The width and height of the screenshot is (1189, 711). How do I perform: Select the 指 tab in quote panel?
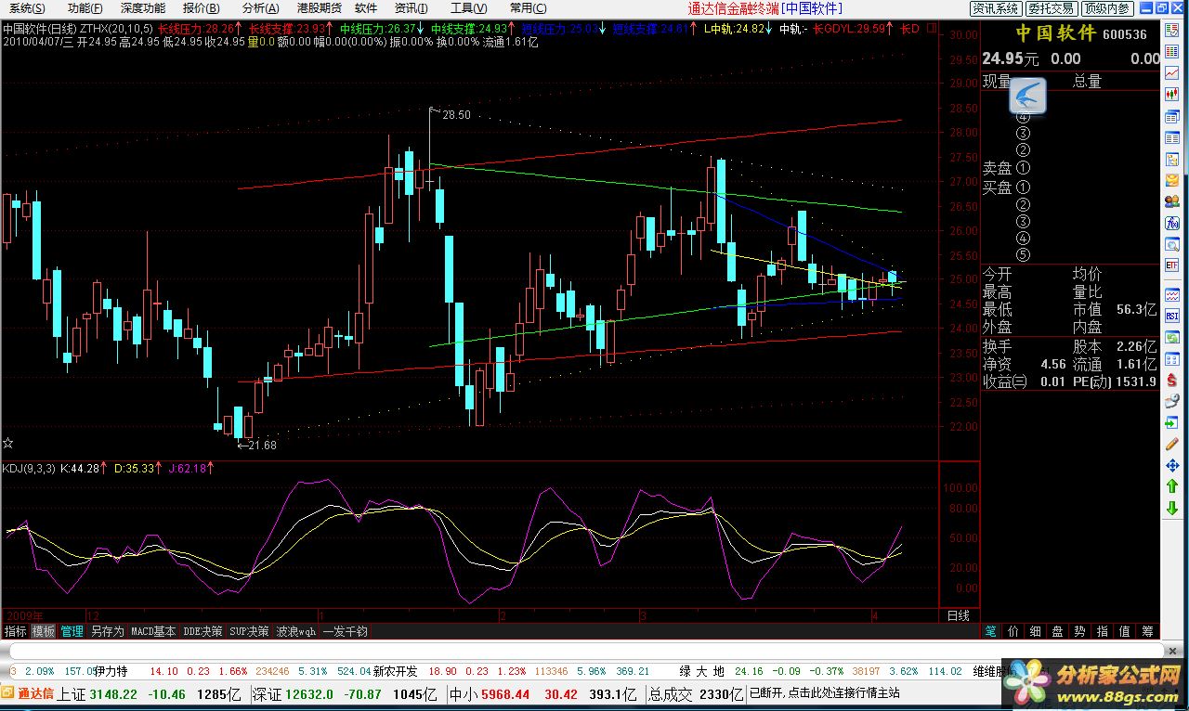click(x=1103, y=631)
